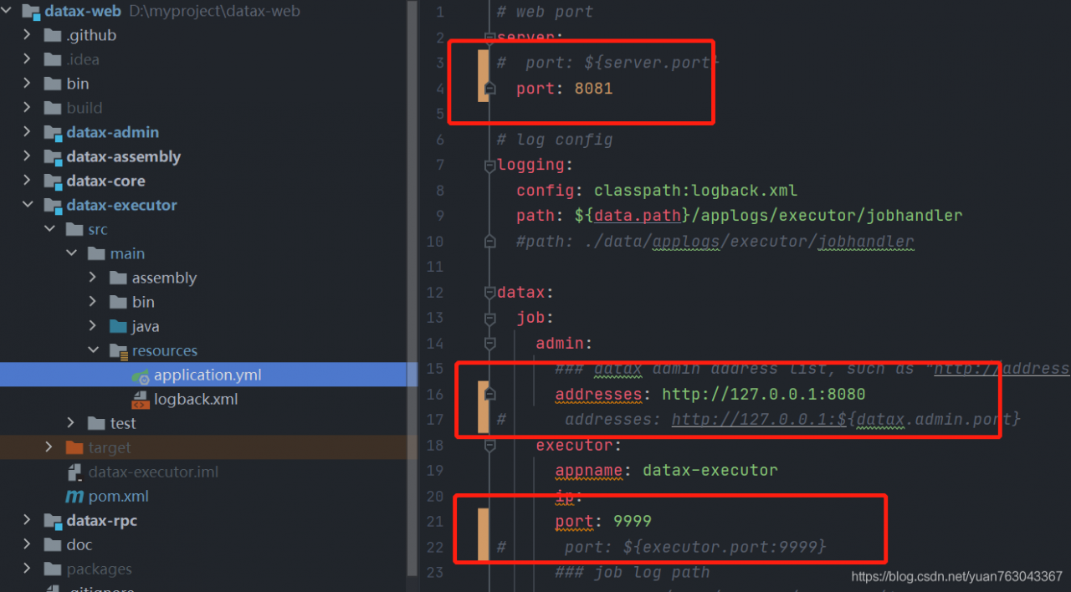
Task: Click the datax-web root project icon
Action: (x=31, y=12)
